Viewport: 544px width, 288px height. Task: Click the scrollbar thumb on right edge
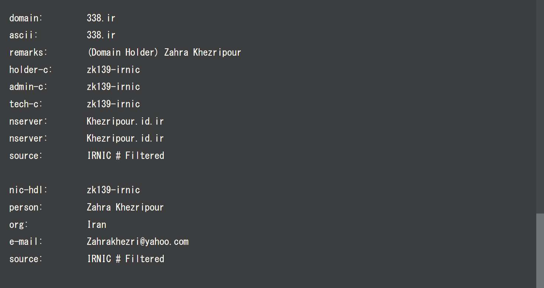tap(540, 250)
